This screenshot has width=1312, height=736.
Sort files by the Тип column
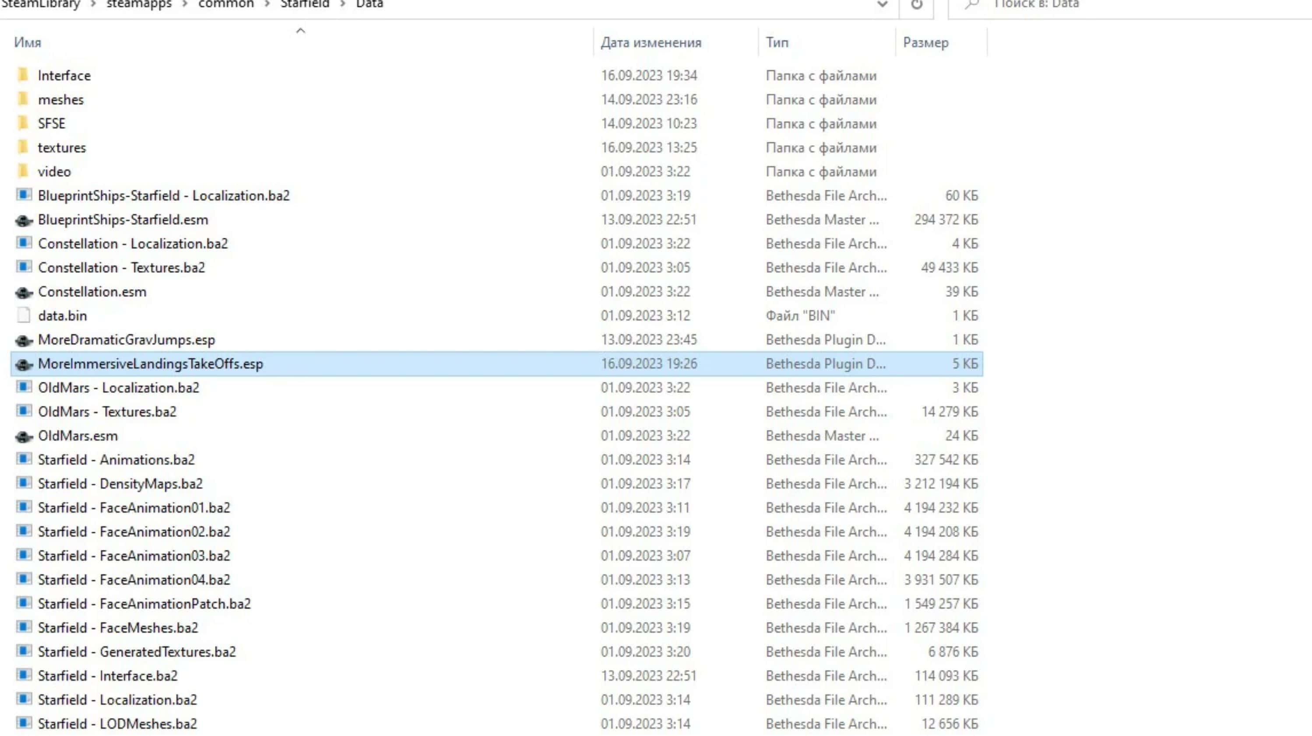tap(777, 43)
